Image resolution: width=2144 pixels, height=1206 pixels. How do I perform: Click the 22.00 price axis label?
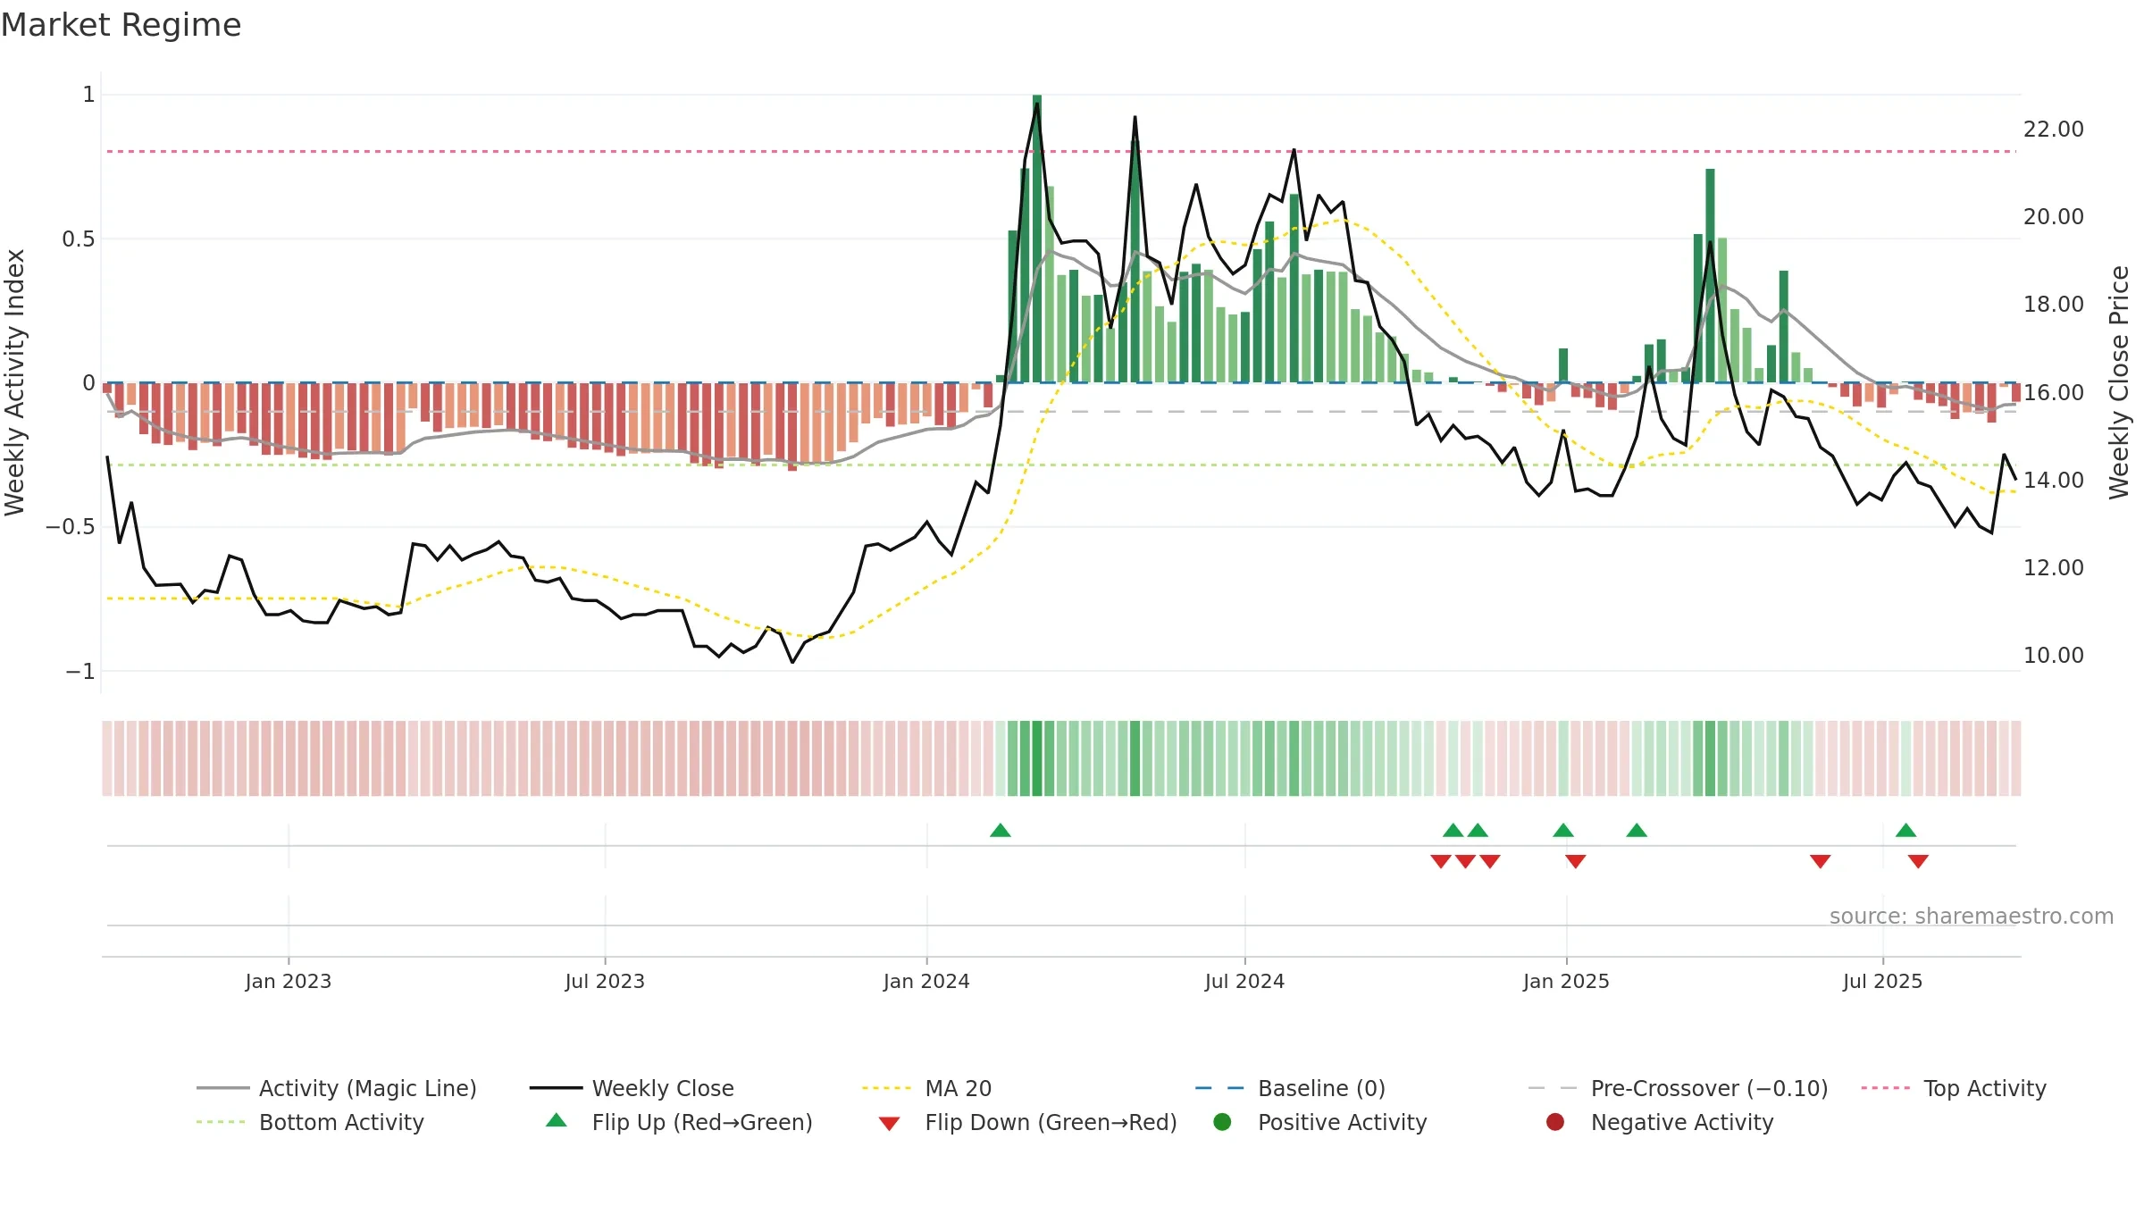click(x=2054, y=130)
